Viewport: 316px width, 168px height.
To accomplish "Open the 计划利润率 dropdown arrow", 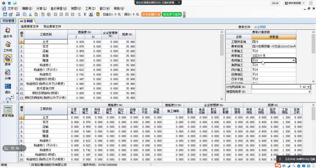I will 309,87.
